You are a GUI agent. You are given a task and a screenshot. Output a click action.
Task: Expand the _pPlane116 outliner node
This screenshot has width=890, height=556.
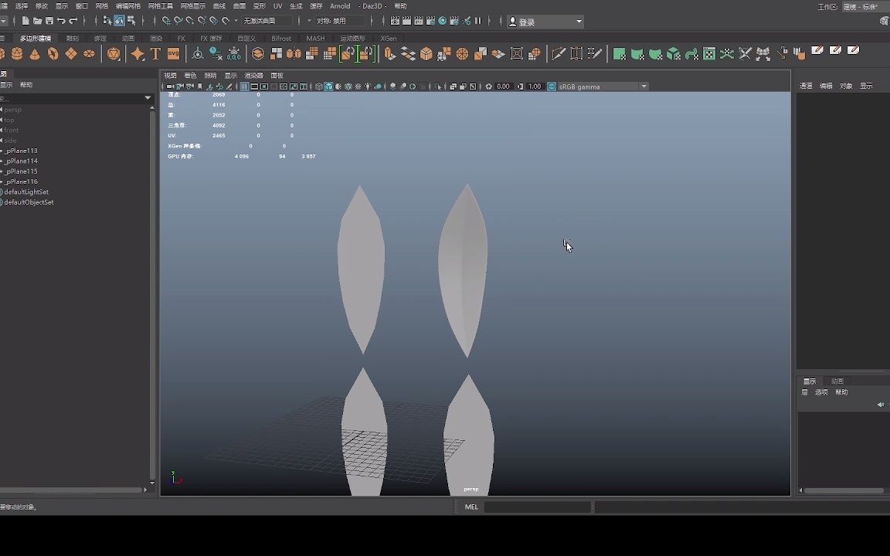click(x=2, y=181)
